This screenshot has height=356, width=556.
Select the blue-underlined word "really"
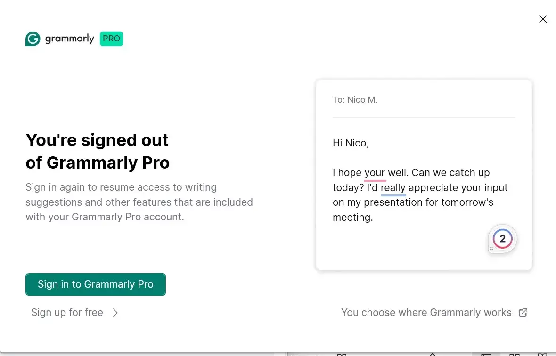pos(393,188)
